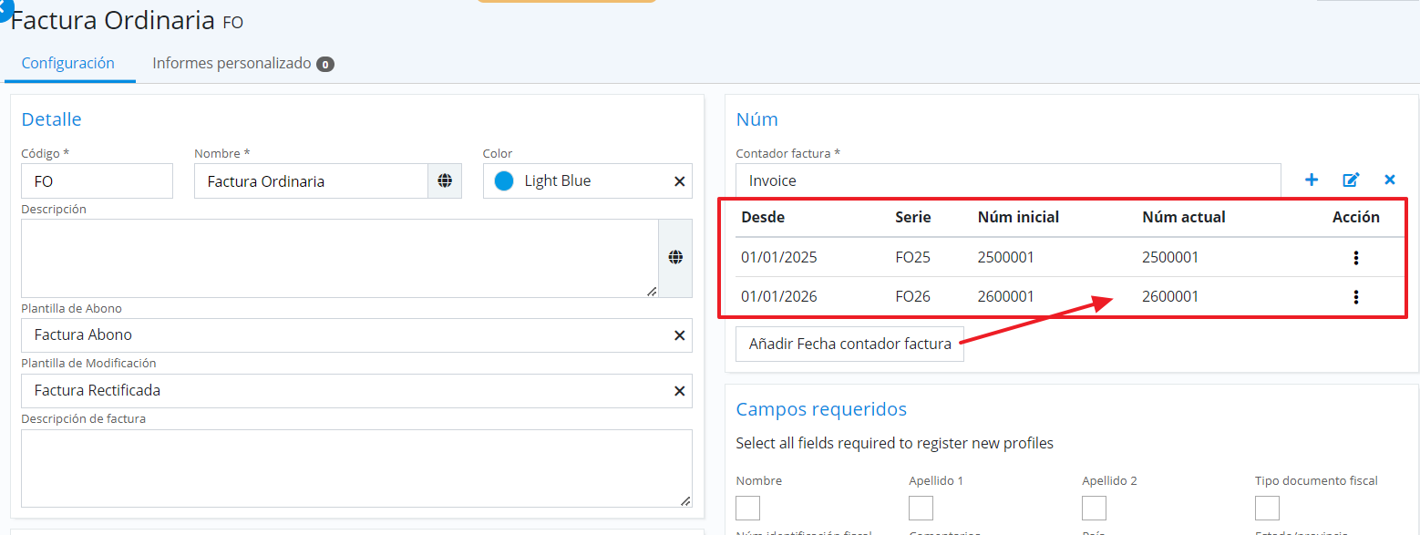Expand the Color selector showing Light Blue
The width and height of the screenshot is (1420, 535).
pyautogui.click(x=583, y=181)
